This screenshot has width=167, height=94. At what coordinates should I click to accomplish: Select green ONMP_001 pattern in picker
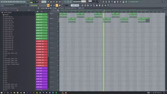click(42, 14)
